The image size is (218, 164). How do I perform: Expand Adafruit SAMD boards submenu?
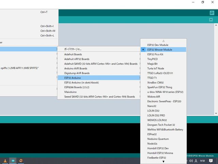(x=99, y=64)
